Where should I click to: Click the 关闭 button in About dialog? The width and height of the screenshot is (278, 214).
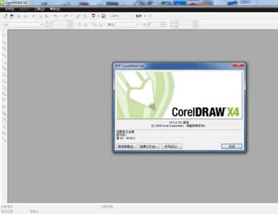(231, 147)
